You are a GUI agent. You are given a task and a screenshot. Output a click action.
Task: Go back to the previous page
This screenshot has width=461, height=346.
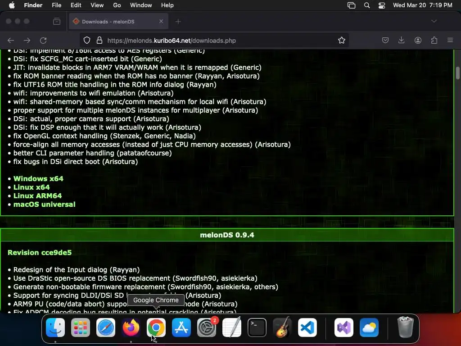pyautogui.click(x=11, y=40)
